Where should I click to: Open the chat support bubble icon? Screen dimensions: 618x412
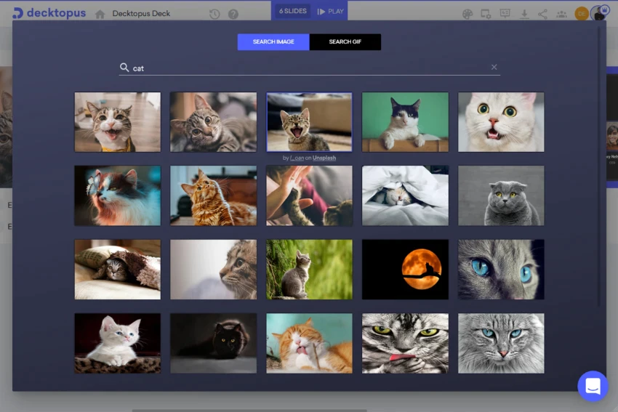[593, 386]
